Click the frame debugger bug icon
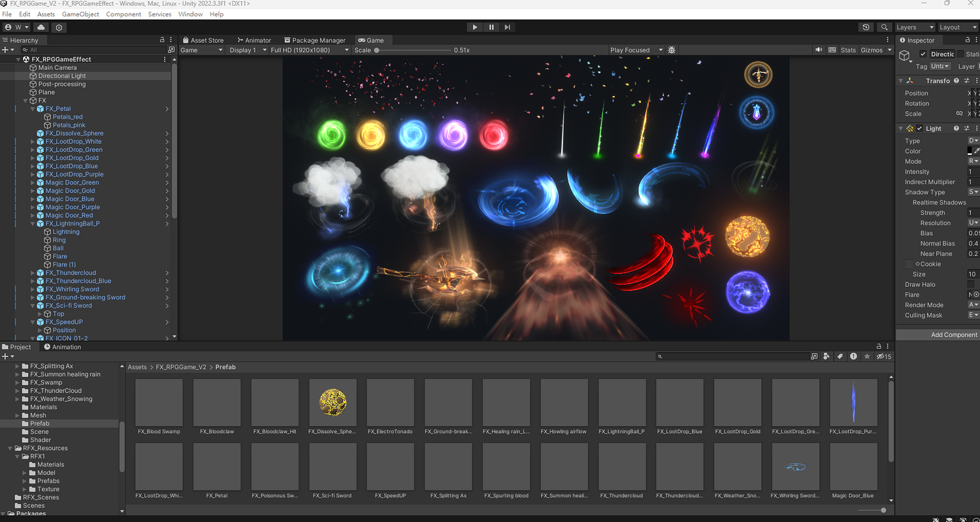The image size is (980, 522). tap(672, 50)
